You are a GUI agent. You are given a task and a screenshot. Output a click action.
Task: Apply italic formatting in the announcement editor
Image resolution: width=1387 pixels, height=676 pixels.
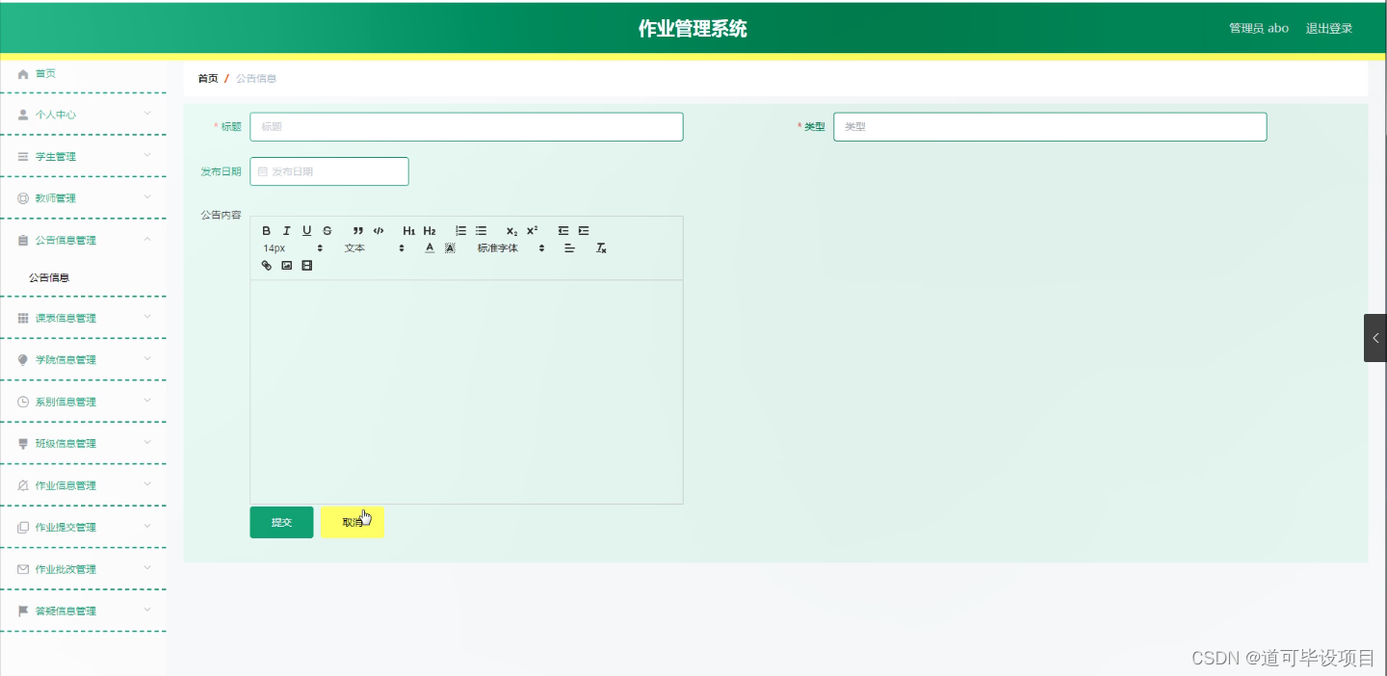(286, 230)
